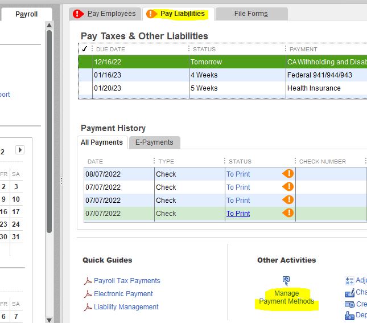Click the left panel vertical scrollbar thumb

click(49, 131)
